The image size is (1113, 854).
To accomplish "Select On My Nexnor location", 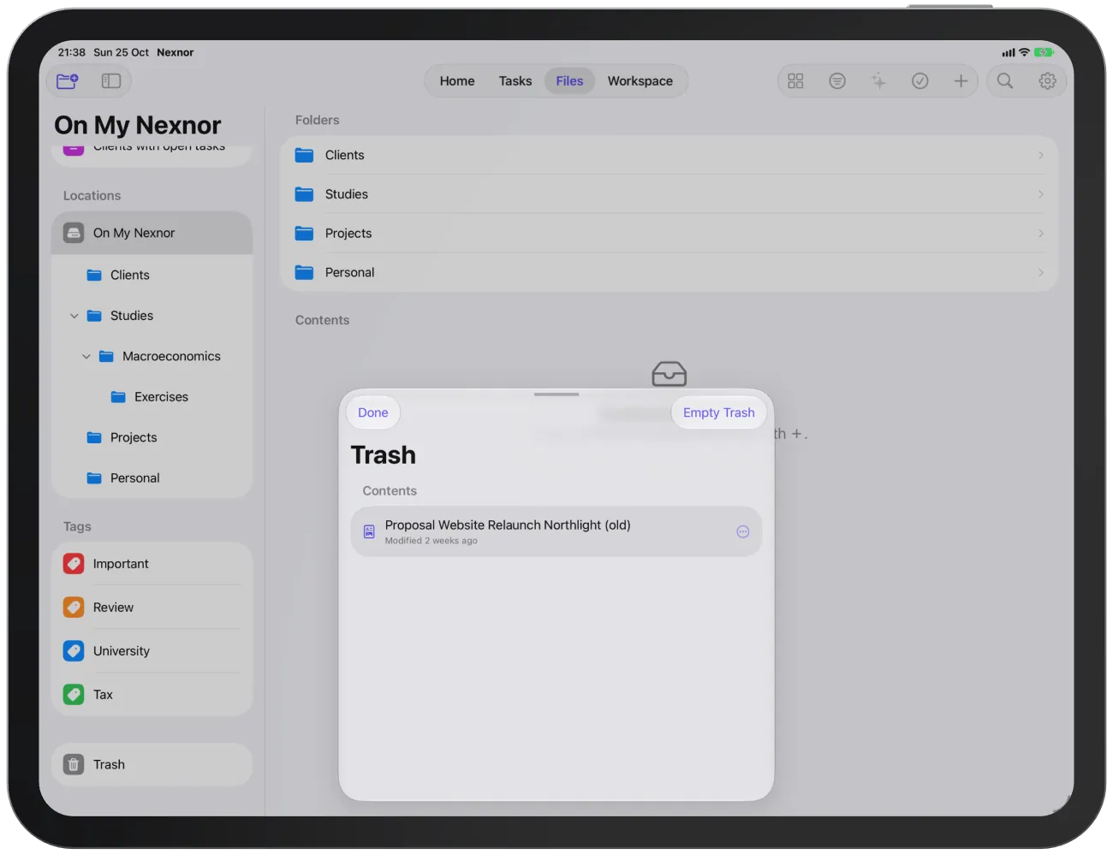I will click(x=152, y=233).
